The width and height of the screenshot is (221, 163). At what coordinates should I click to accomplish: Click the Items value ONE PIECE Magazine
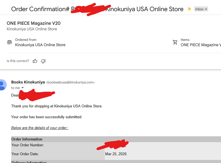[201, 45]
